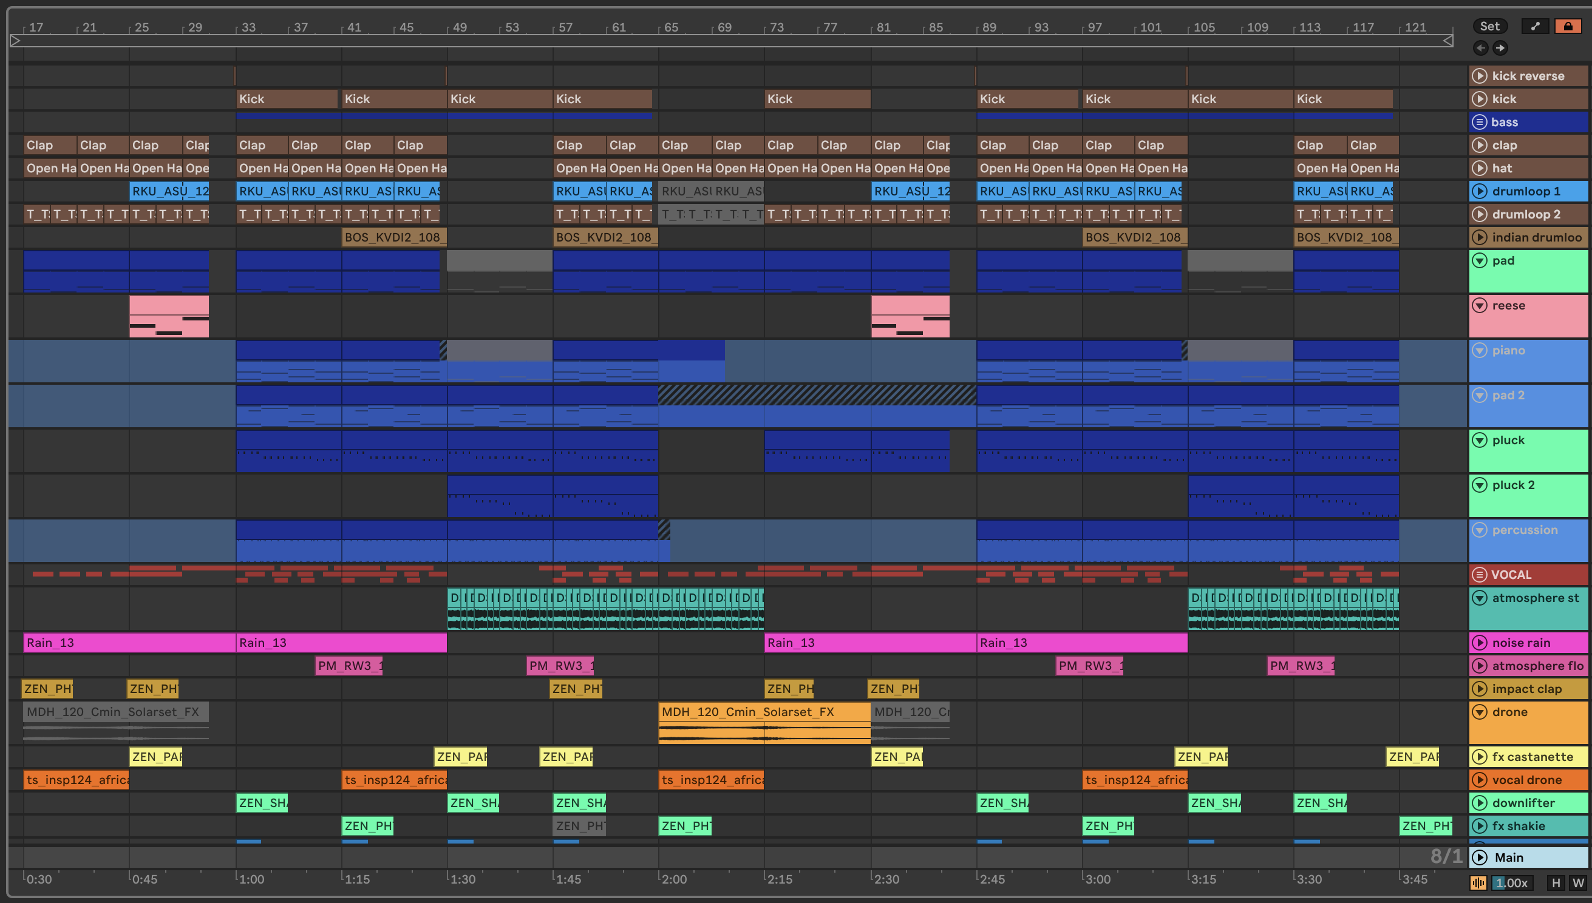Unfold the impact clap track
This screenshot has width=1592, height=903.
[x=1480, y=688]
